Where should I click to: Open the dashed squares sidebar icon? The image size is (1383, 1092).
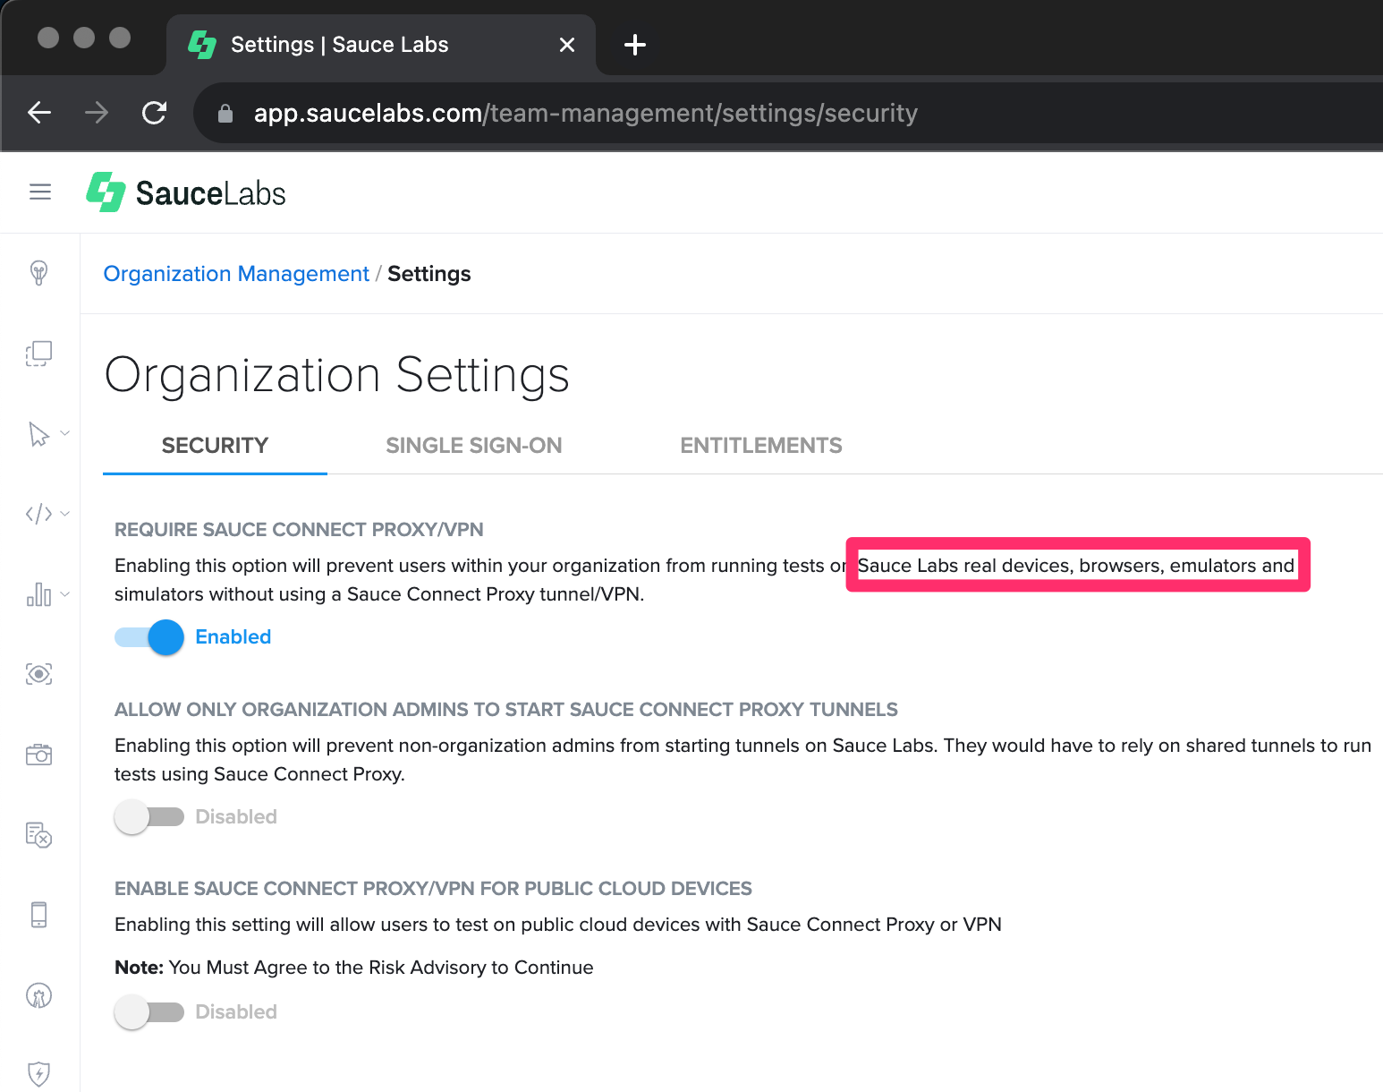click(x=39, y=353)
